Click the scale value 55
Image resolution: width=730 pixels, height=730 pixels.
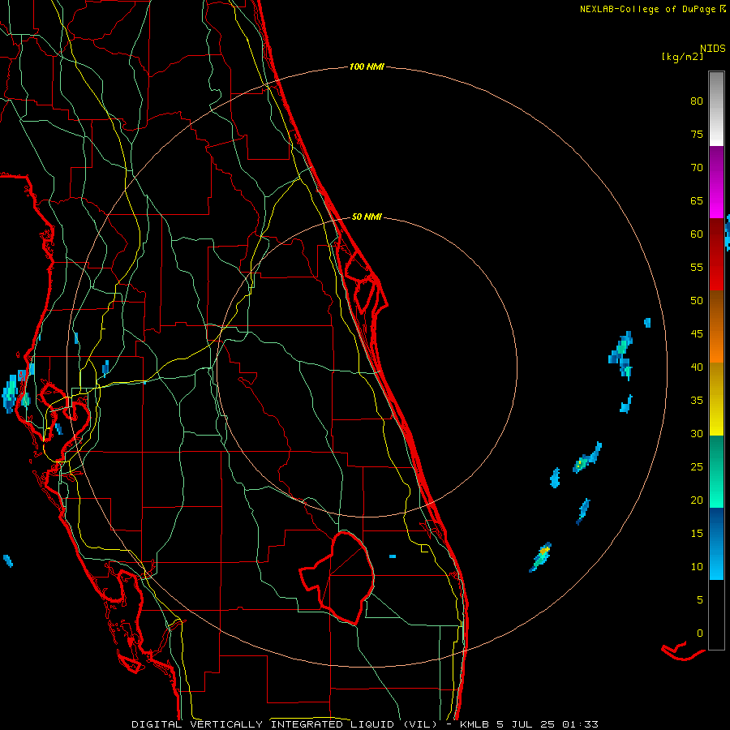[x=697, y=267]
